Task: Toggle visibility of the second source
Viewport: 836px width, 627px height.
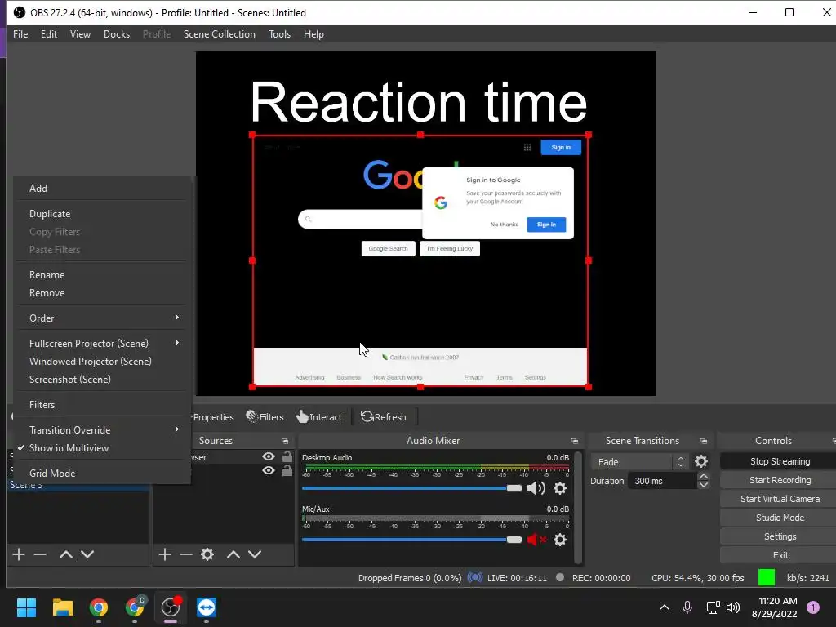Action: [x=269, y=470]
